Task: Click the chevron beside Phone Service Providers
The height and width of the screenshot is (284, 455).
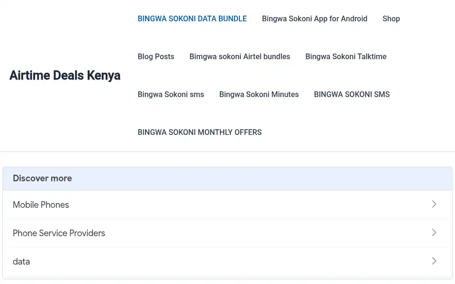Action: click(x=434, y=233)
